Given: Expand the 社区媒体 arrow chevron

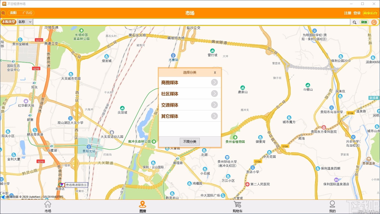Looking at the screenshot, I should pos(214,94).
